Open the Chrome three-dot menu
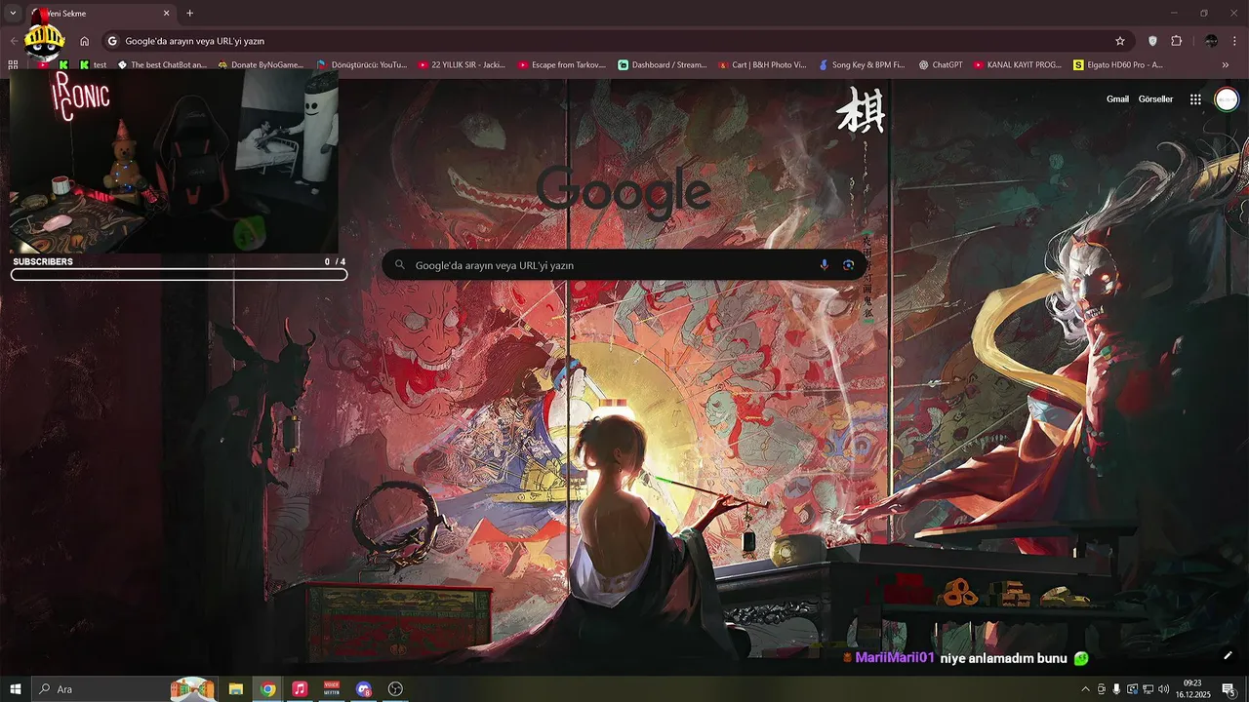1249x702 pixels. point(1235,41)
